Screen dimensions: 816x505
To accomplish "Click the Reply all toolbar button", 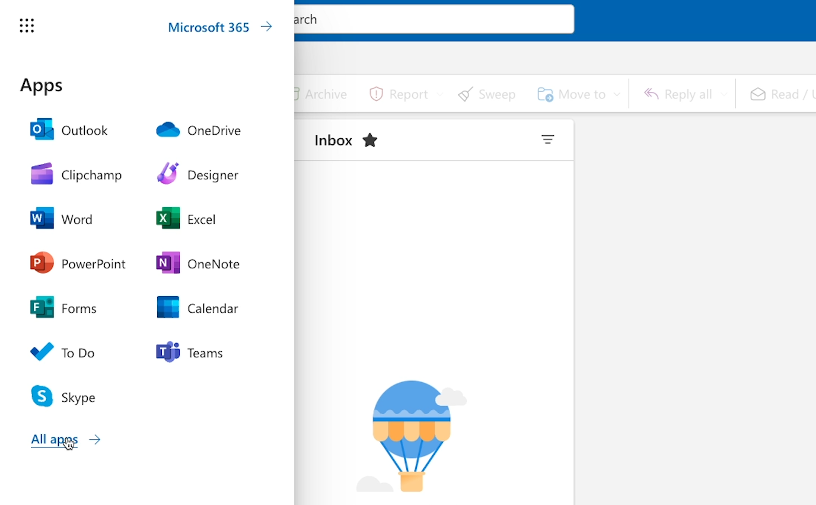I will [x=678, y=94].
